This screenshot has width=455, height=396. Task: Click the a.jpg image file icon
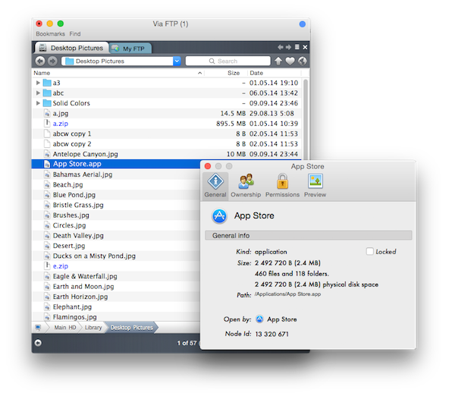[47, 113]
